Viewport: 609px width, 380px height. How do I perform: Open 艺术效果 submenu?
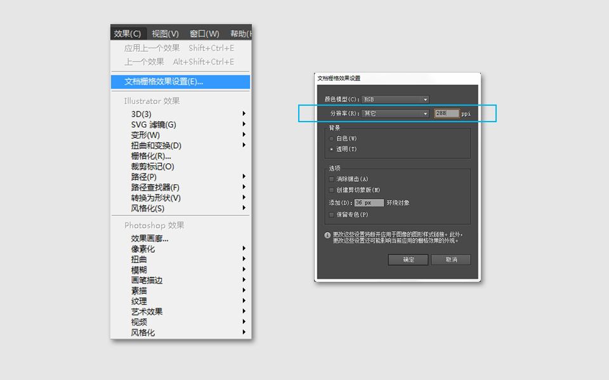click(181, 312)
